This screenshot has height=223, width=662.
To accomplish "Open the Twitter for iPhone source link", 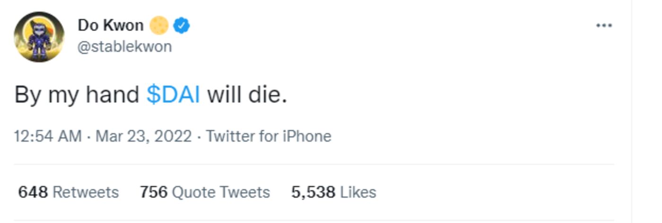I will point(269,136).
